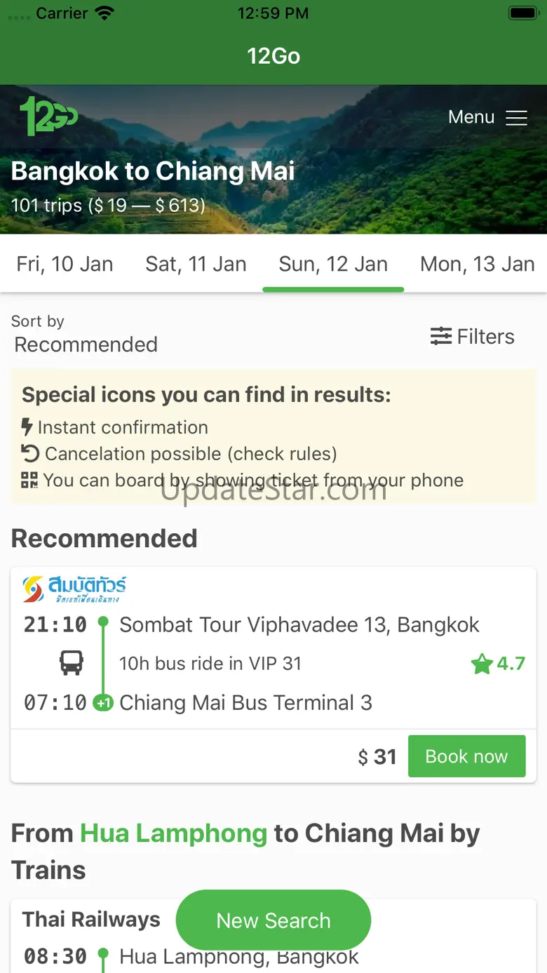Tap the +1 next-day arrival badge
This screenshot has width=547, height=973.
pos(103,703)
